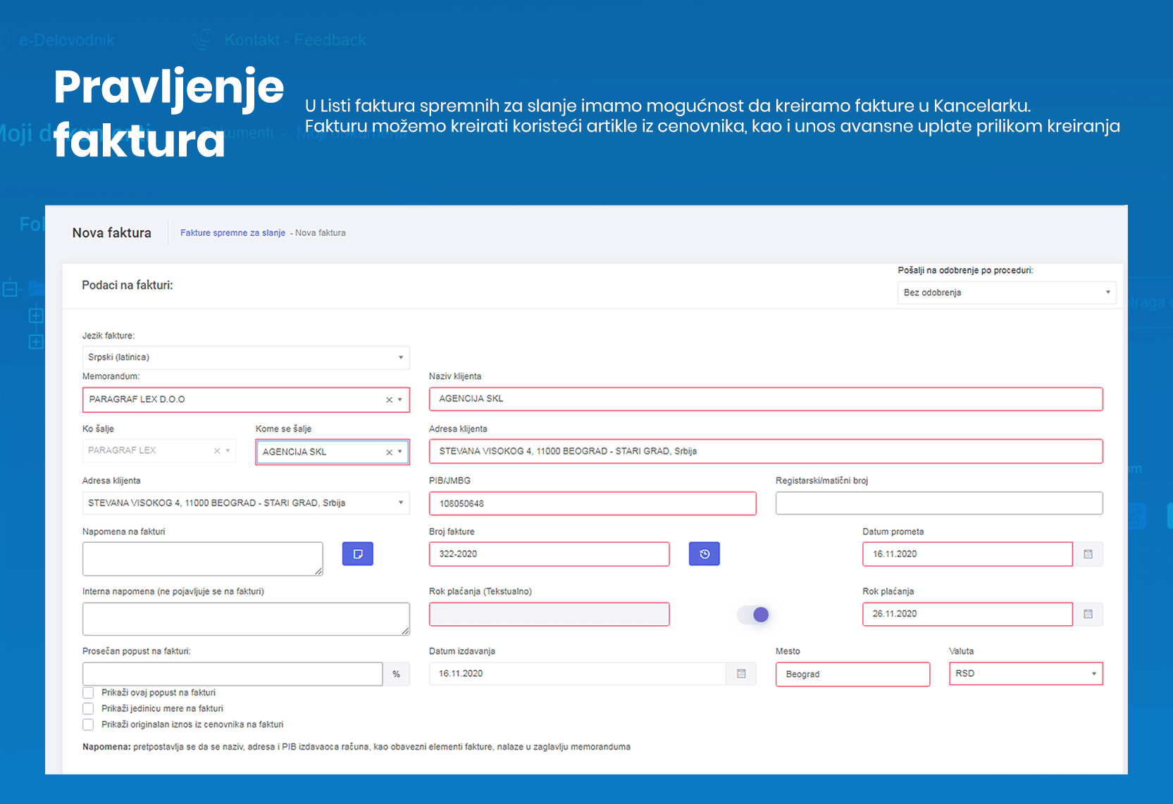Screen dimensions: 1173x804
Task: Expand the Bez odobrenja approval dropdown
Action: point(1006,292)
